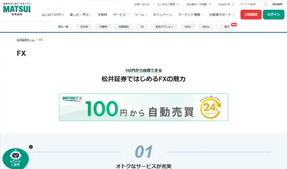Screen dimensions: 287x169
Task: Click the 銘柄検索 button
Action: click(277, 5)
